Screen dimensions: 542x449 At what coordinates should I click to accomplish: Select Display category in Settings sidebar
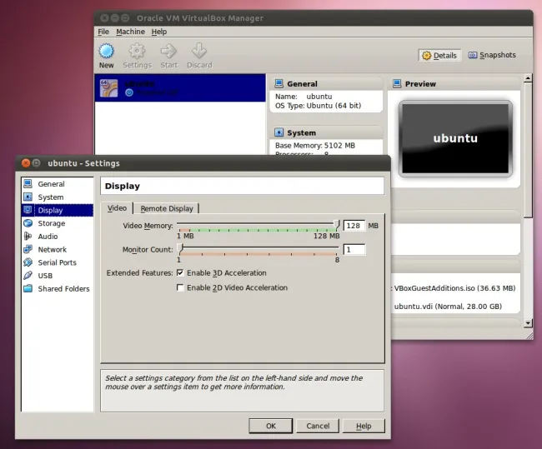[x=58, y=211]
